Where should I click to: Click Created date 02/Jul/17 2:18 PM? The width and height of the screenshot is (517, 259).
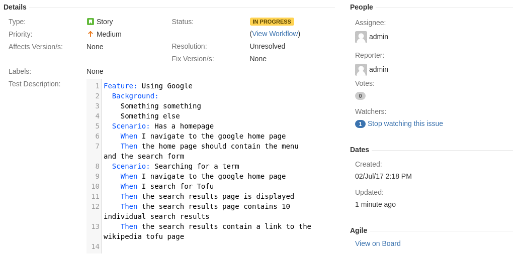(x=383, y=176)
